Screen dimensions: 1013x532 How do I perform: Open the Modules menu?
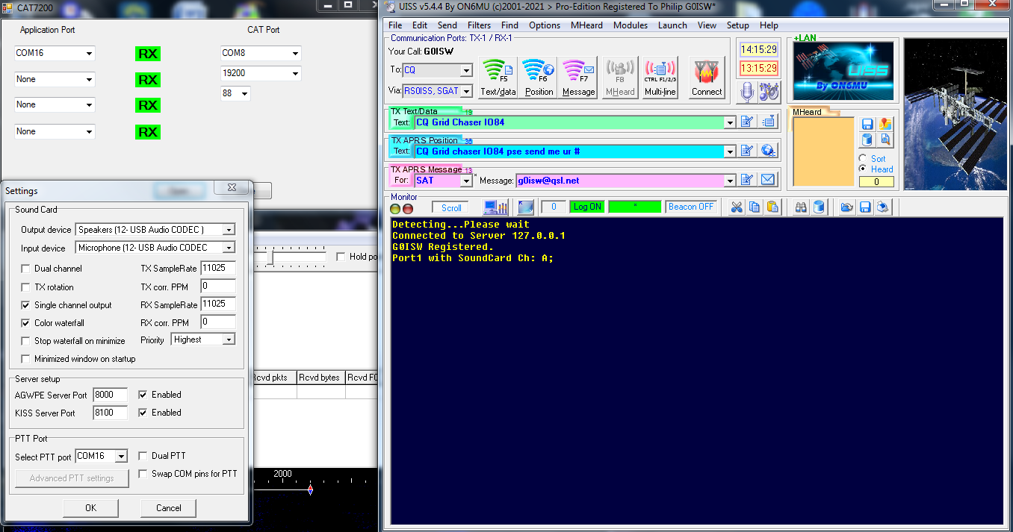631,25
